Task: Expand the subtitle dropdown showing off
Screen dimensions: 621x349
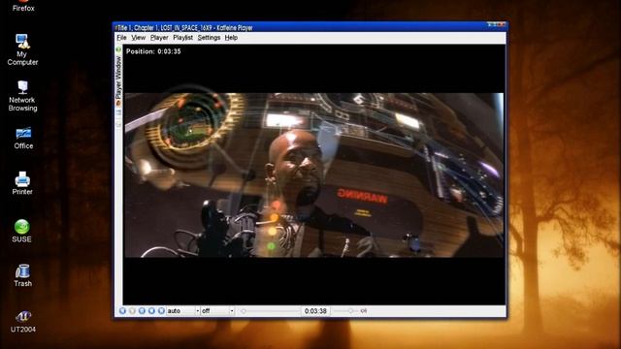Action: click(x=217, y=311)
